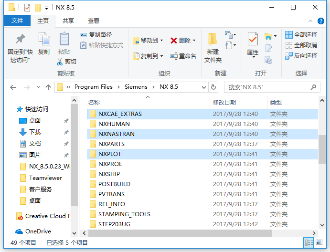Click the New folder icon in title bar
This screenshot has width=330, height=252.
click(x=38, y=8)
